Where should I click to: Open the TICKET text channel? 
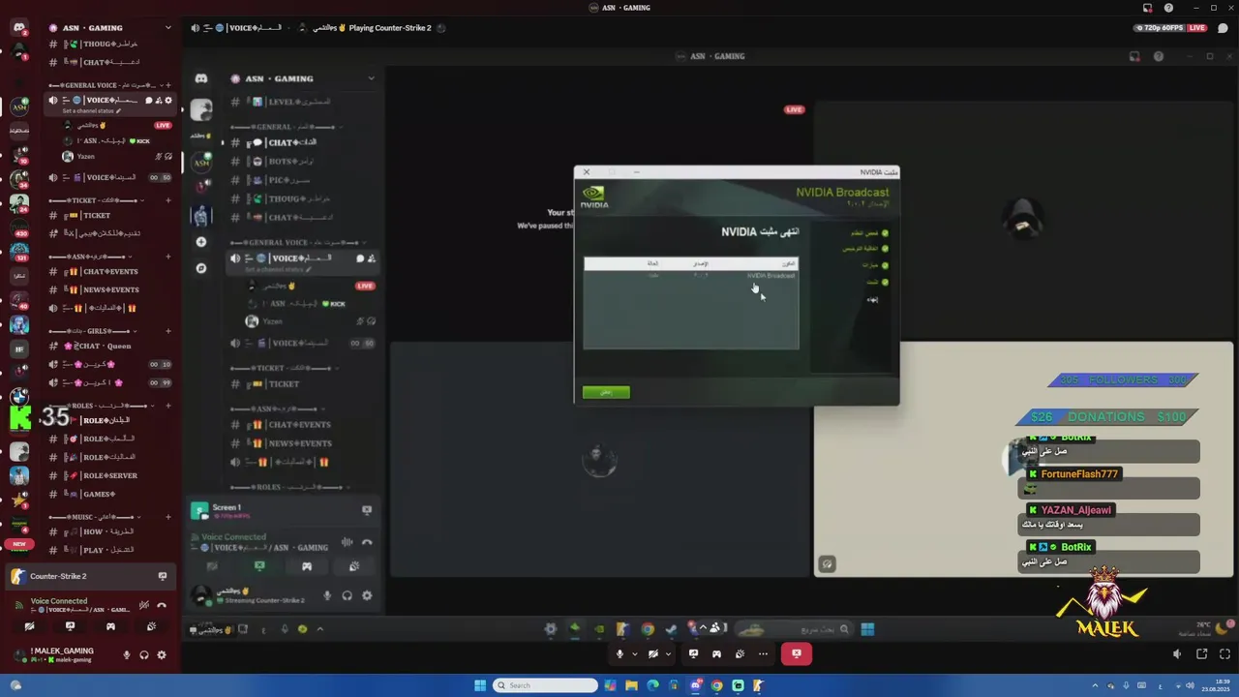(109, 216)
